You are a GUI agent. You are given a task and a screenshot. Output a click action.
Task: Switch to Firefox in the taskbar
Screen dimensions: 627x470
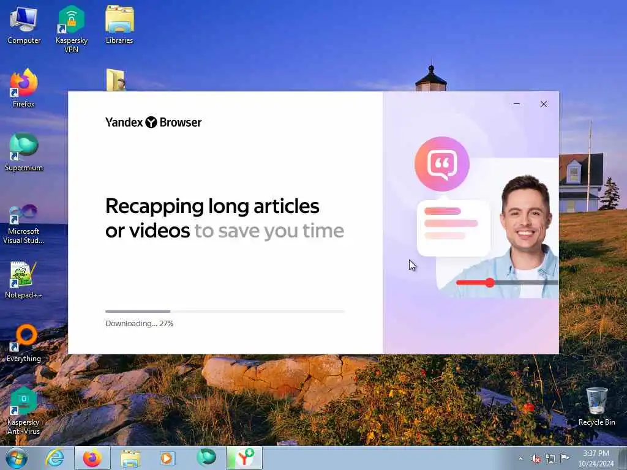pos(92,458)
